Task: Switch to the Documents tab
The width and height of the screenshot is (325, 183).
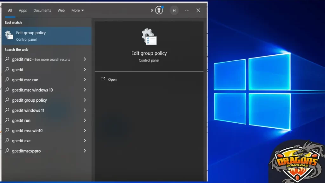Action: (42, 10)
